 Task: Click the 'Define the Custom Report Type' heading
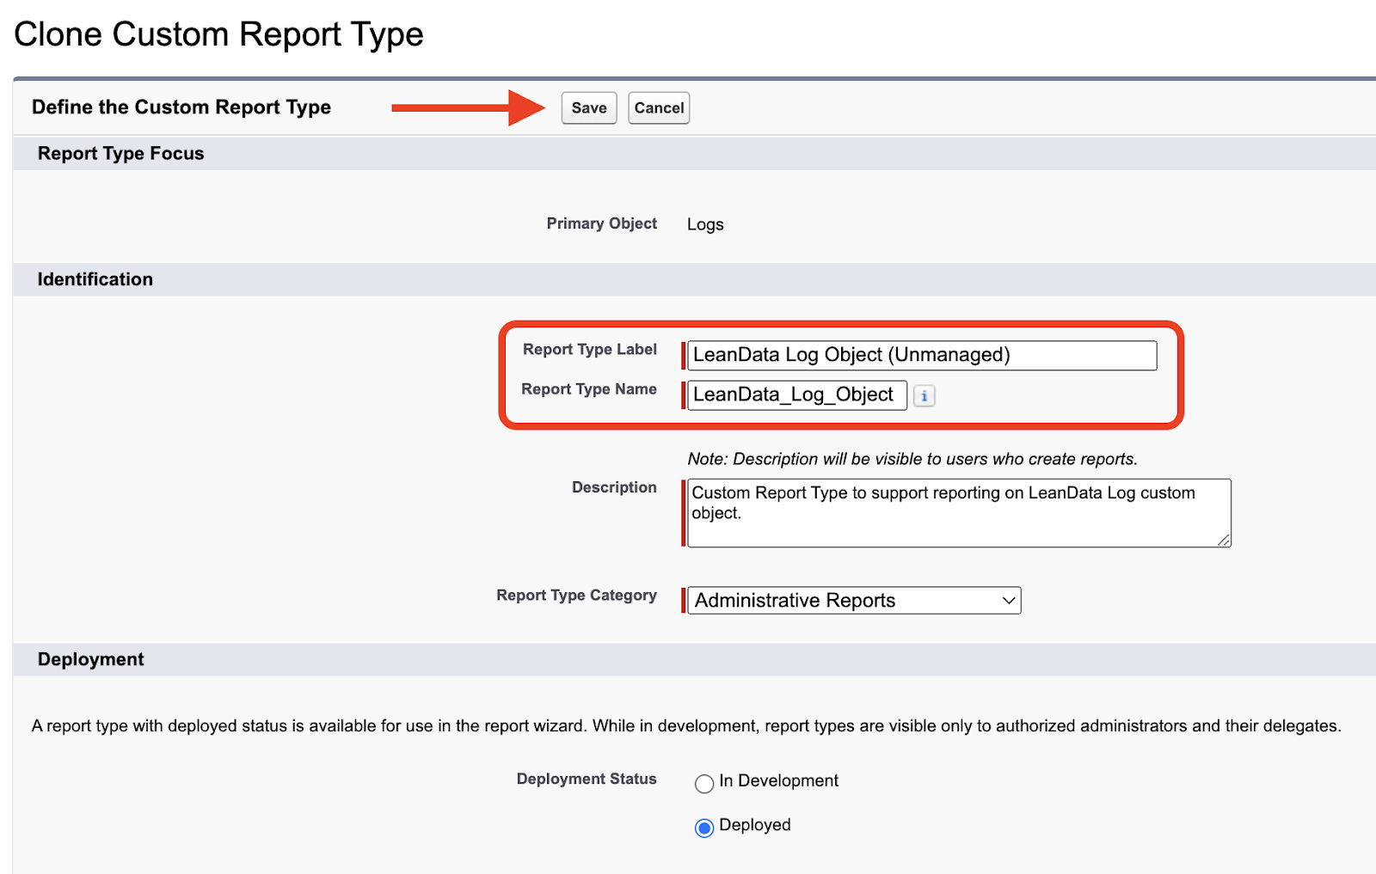click(181, 107)
